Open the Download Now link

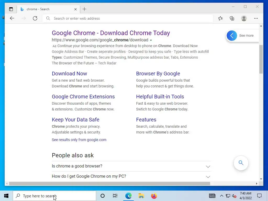click(x=69, y=74)
